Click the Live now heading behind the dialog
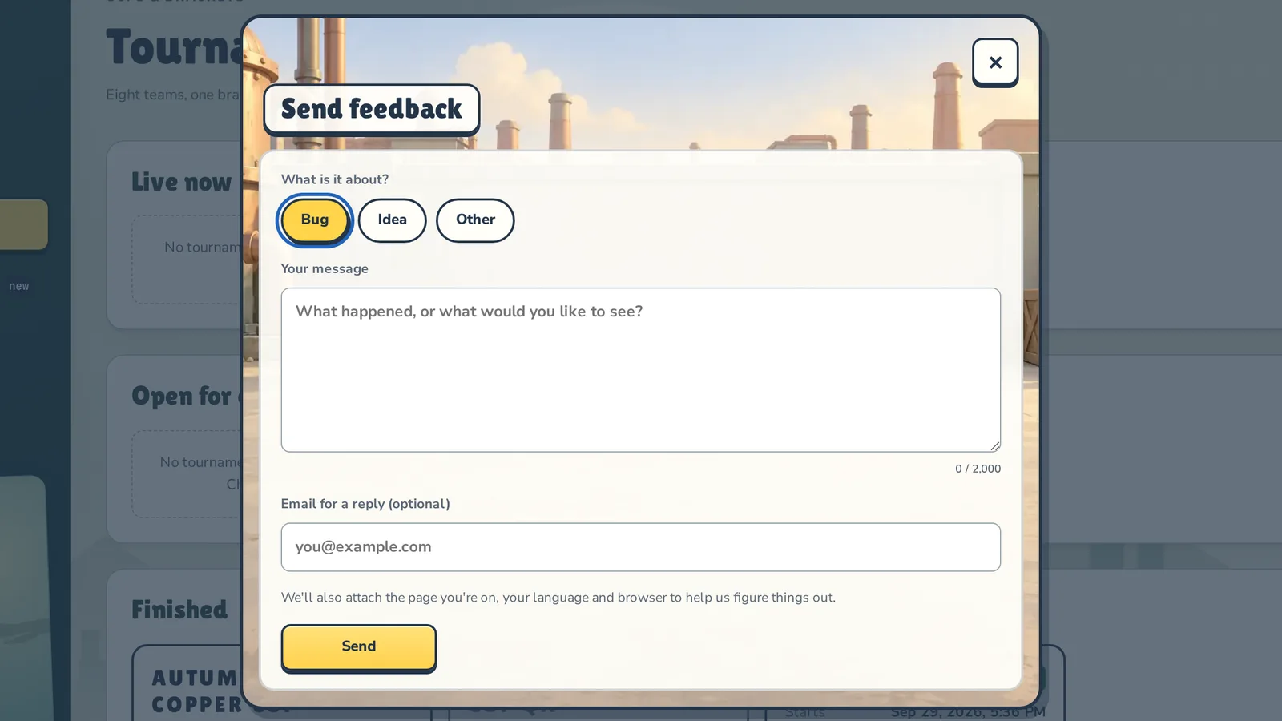This screenshot has height=721, width=1282. (182, 182)
